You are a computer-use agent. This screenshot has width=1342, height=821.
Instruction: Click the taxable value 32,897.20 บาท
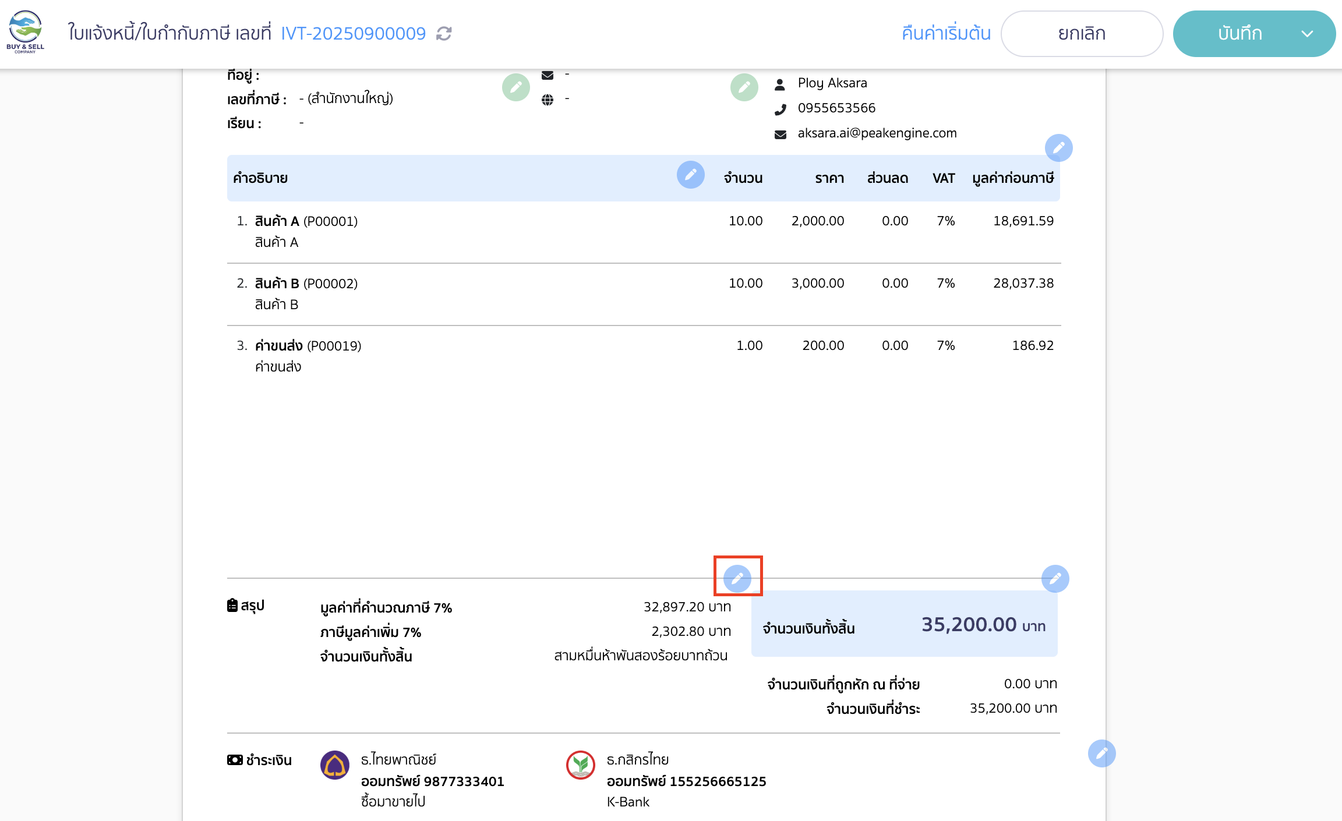pos(687,607)
